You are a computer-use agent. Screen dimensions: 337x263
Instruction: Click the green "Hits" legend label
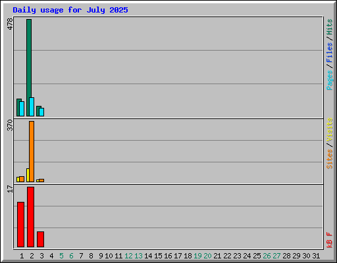pyautogui.click(x=330, y=27)
